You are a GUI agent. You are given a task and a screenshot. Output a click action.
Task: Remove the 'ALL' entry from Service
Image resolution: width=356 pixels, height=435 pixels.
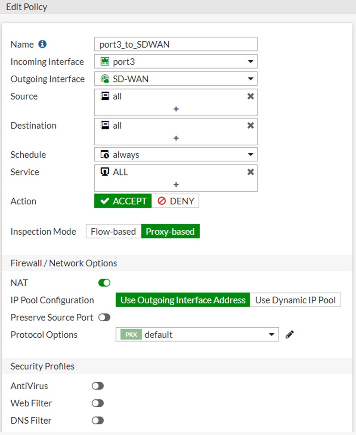(250, 172)
